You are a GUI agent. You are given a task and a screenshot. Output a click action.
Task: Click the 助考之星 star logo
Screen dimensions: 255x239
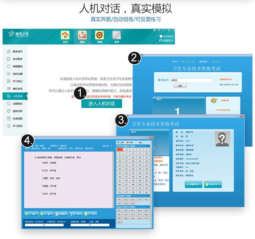pos(11,34)
